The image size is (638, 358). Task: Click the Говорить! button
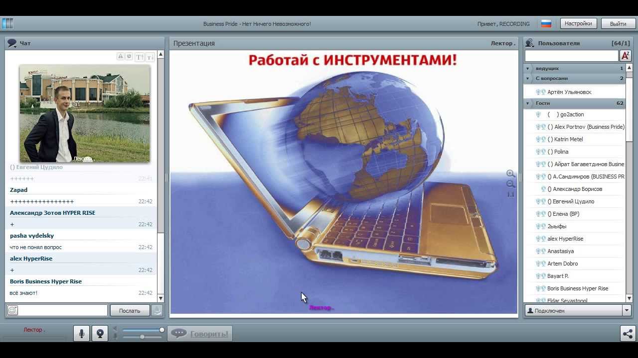click(200, 334)
